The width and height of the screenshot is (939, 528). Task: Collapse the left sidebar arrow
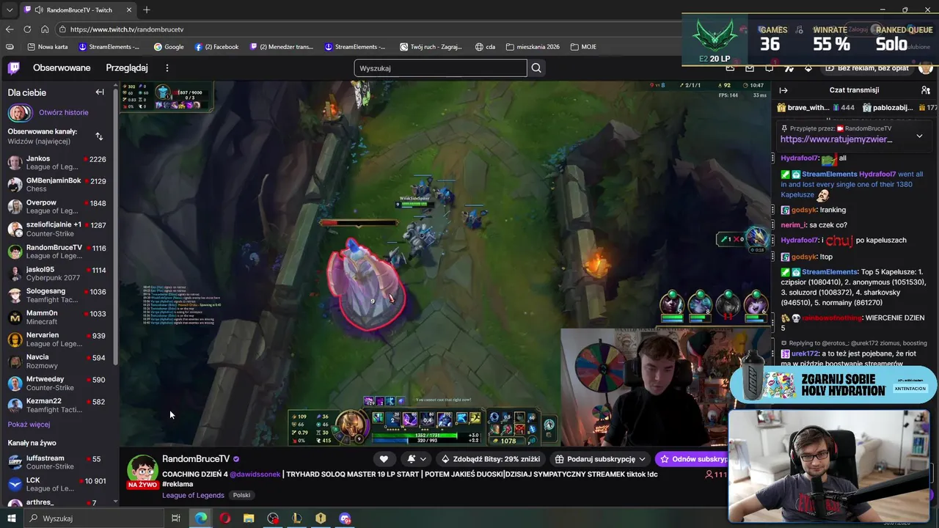click(x=100, y=92)
